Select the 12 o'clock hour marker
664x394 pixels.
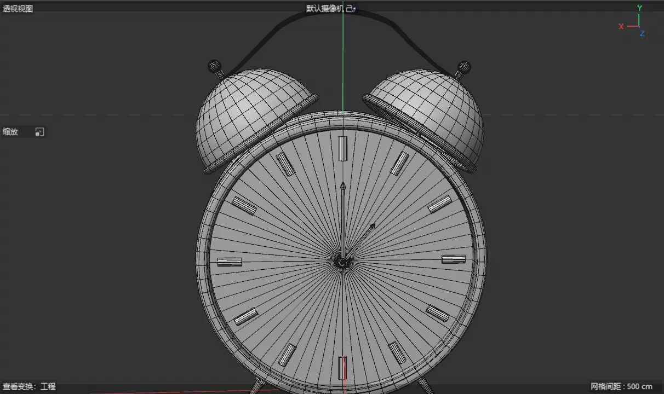click(343, 148)
